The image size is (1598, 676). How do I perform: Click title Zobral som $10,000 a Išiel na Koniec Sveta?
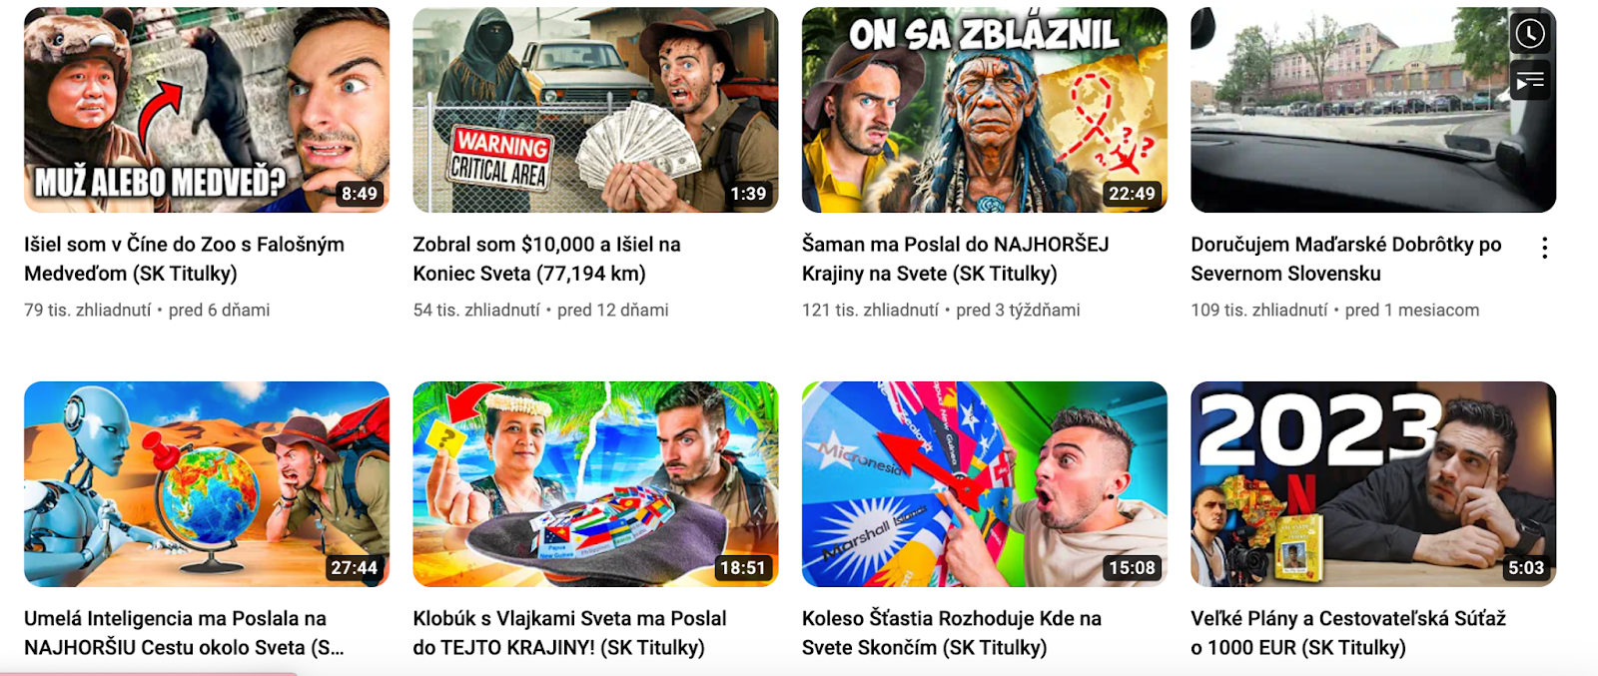[x=546, y=259]
